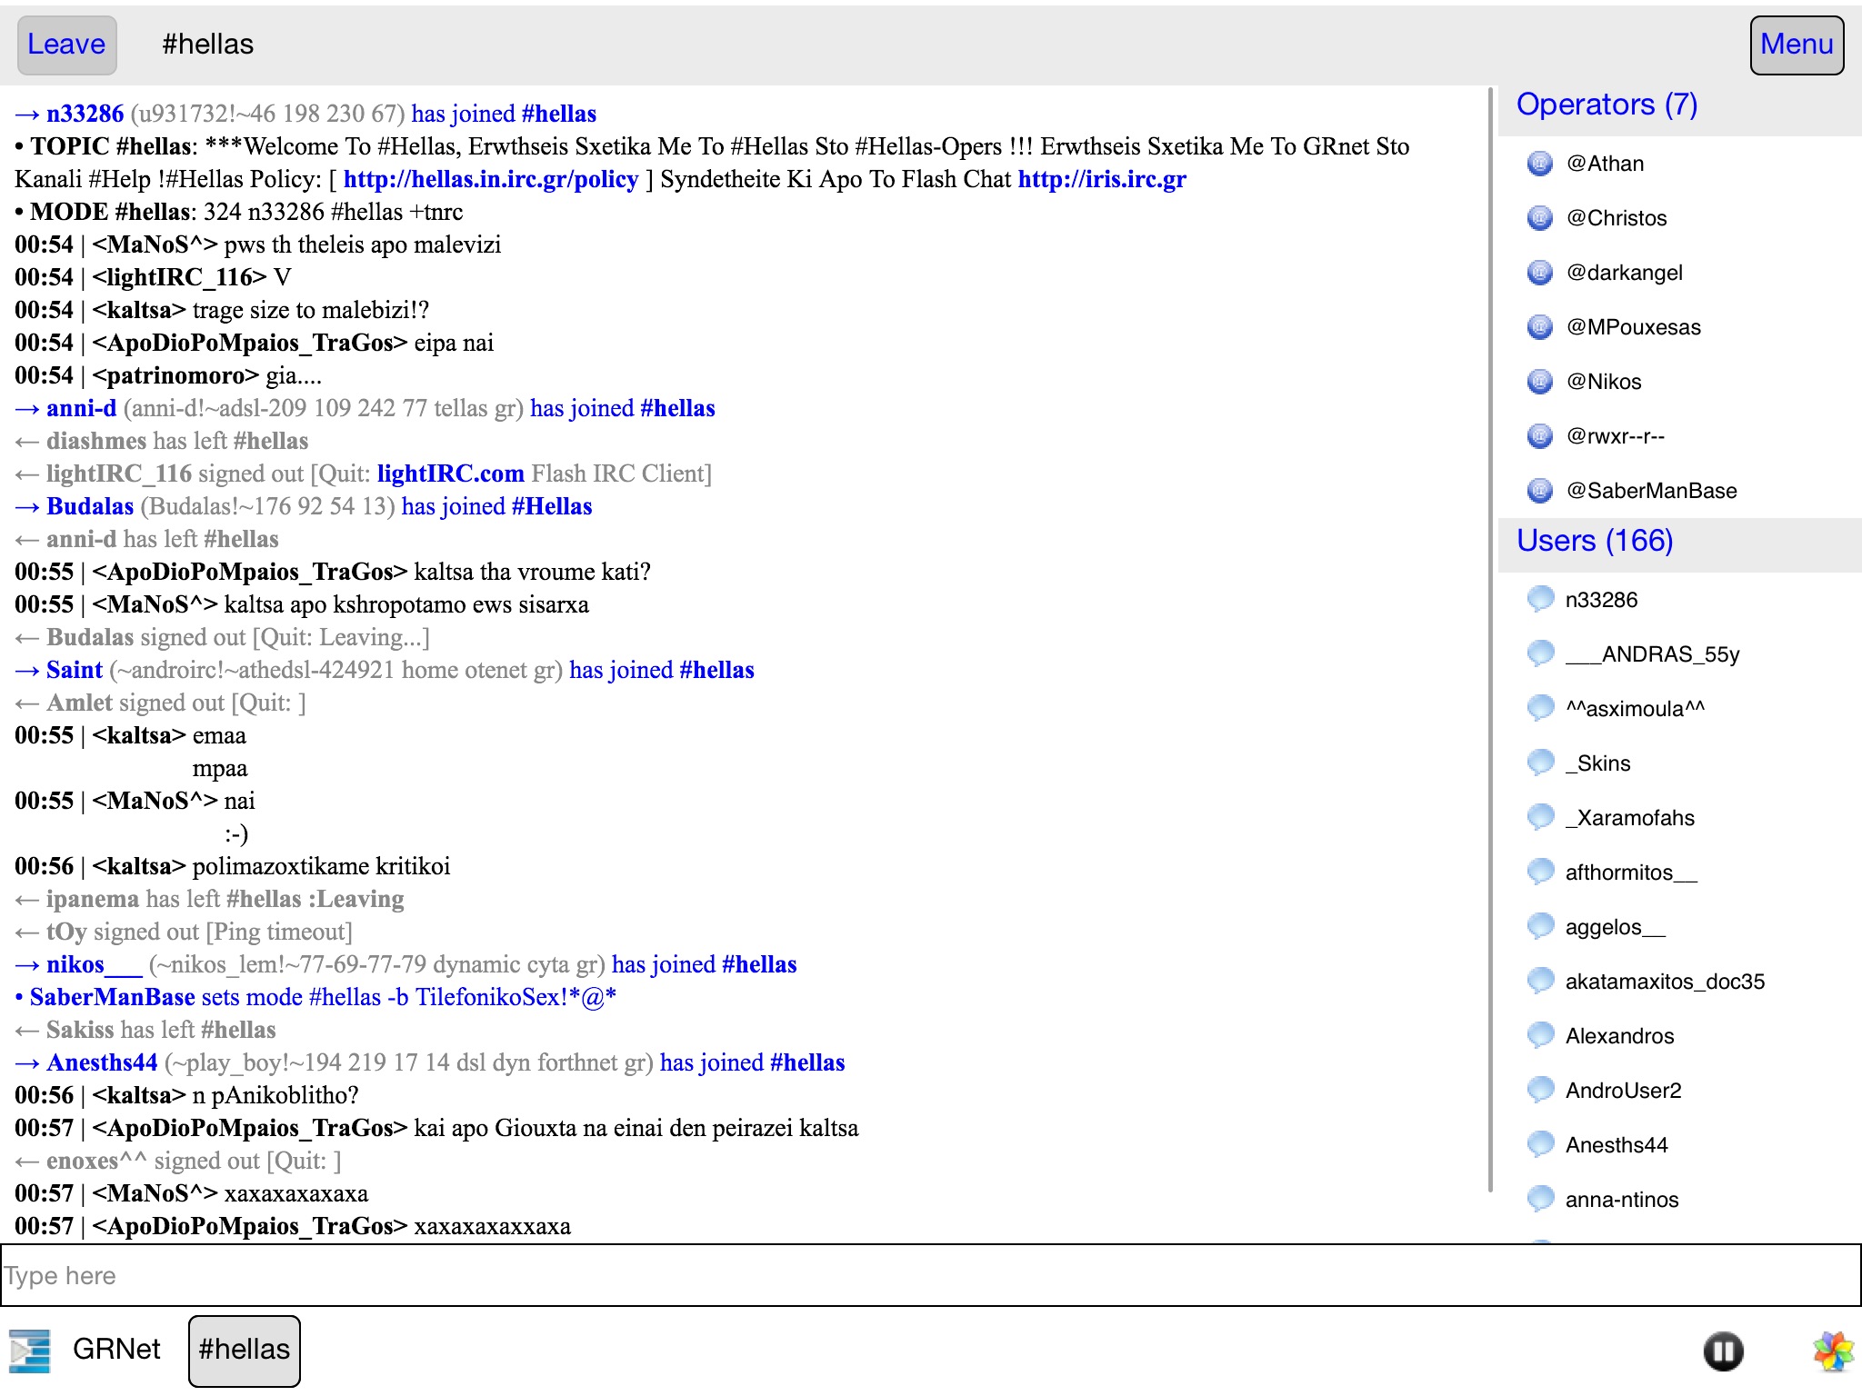Click the pause icon in bottom bar
Screen dimensions: 1862x1396
[1723, 1351]
